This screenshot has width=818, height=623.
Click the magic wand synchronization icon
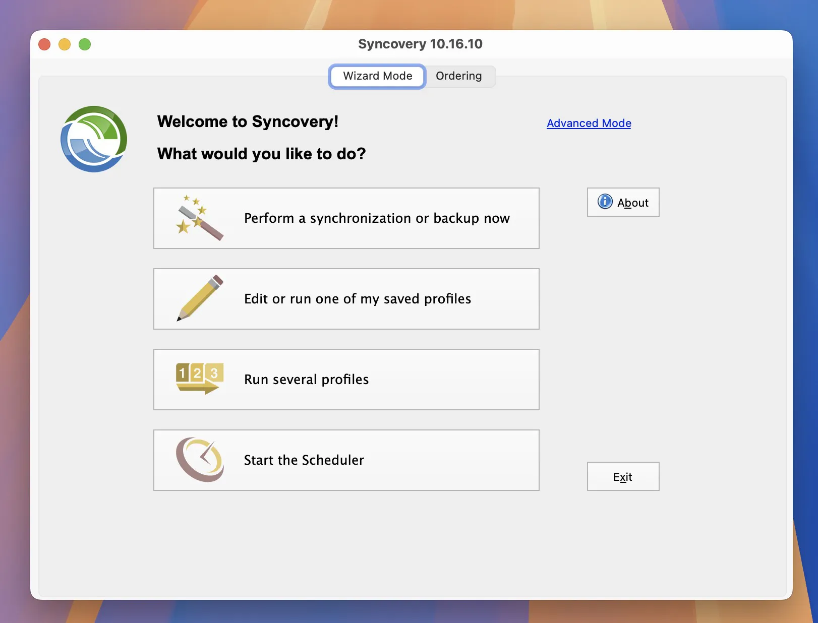pos(199,218)
